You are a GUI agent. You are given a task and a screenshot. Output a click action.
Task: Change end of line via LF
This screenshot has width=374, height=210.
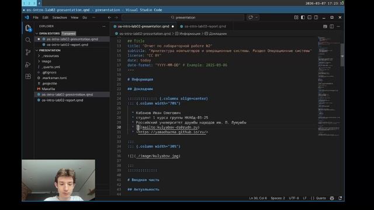[304, 198]
